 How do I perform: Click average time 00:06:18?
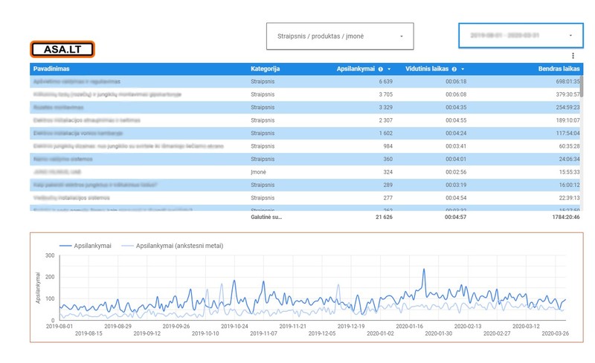[456, 82]
